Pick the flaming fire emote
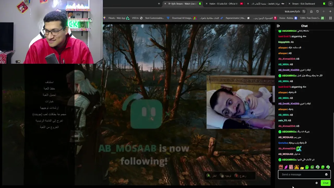This screenshot has width=334, height=188. point(296,167)
